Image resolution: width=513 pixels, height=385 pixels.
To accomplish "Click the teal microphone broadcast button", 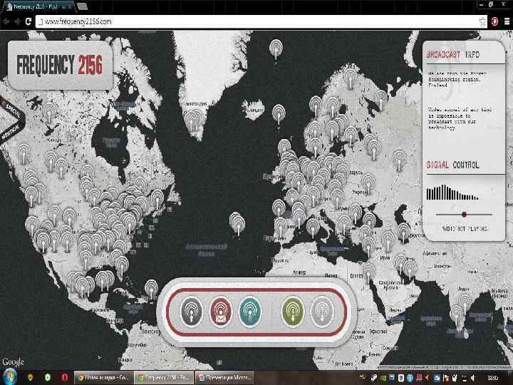I will [x=250, y=312].
